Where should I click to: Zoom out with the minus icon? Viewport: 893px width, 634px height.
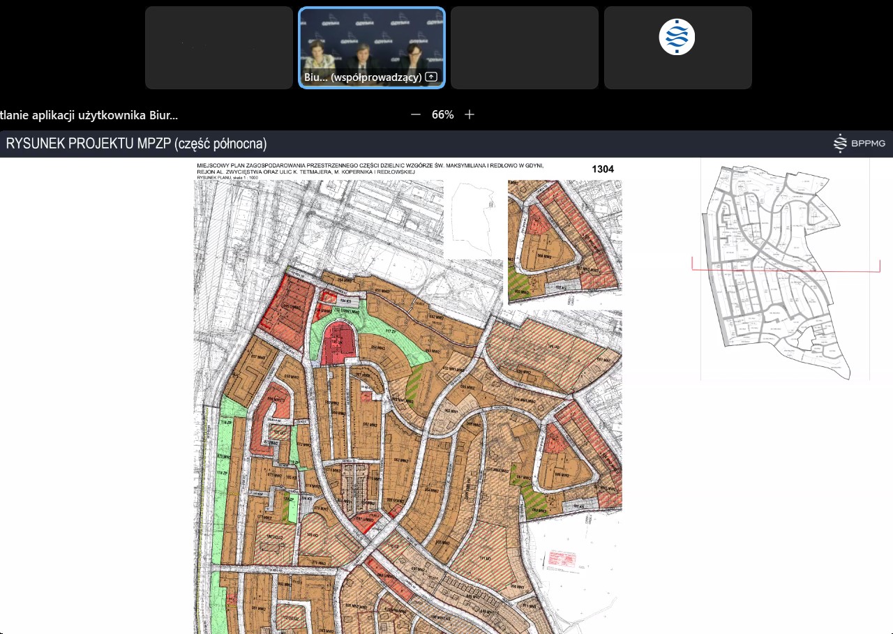(416, 114)
